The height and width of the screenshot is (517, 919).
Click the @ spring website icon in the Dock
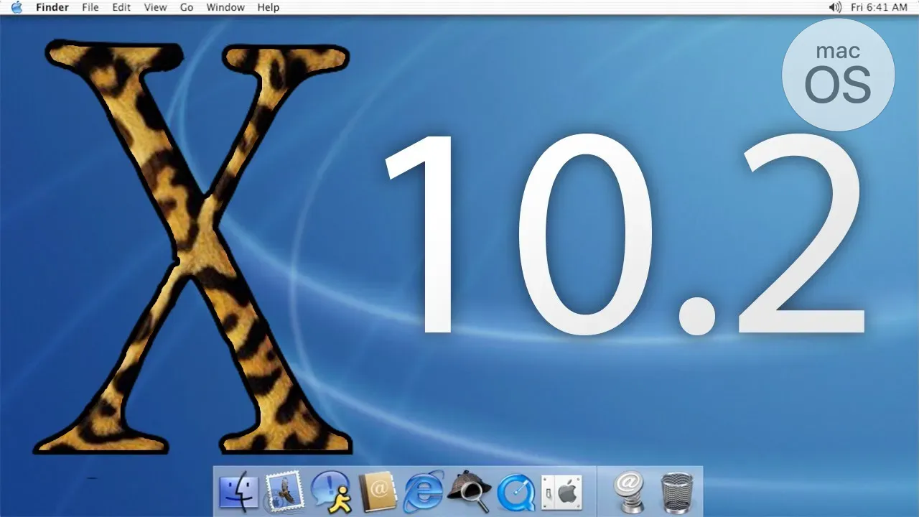(629, 493)
